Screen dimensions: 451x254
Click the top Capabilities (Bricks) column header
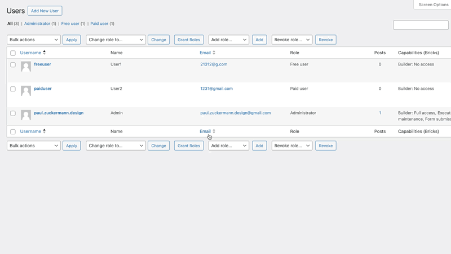click(418, 52)
